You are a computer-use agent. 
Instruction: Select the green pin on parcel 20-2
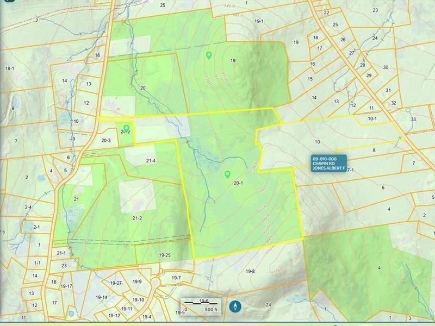click(126, 129)
